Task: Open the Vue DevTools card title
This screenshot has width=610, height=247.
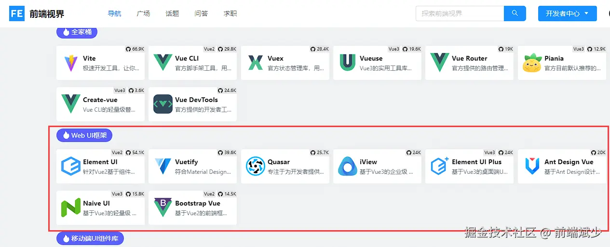Action: (197, 100)
